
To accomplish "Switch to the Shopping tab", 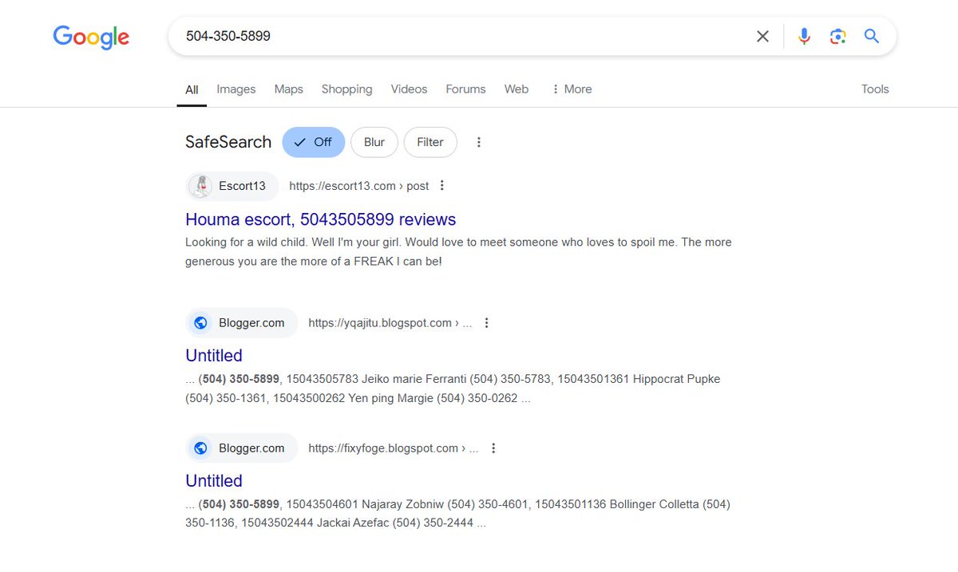I will 346,89.
